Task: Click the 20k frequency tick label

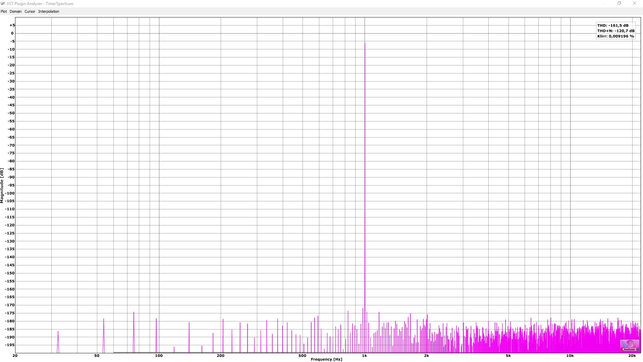Action: [632, 356]
